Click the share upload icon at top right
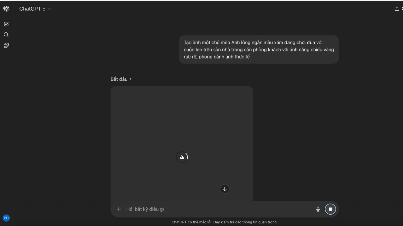This screenshot has height=226, width=403. 397,9
